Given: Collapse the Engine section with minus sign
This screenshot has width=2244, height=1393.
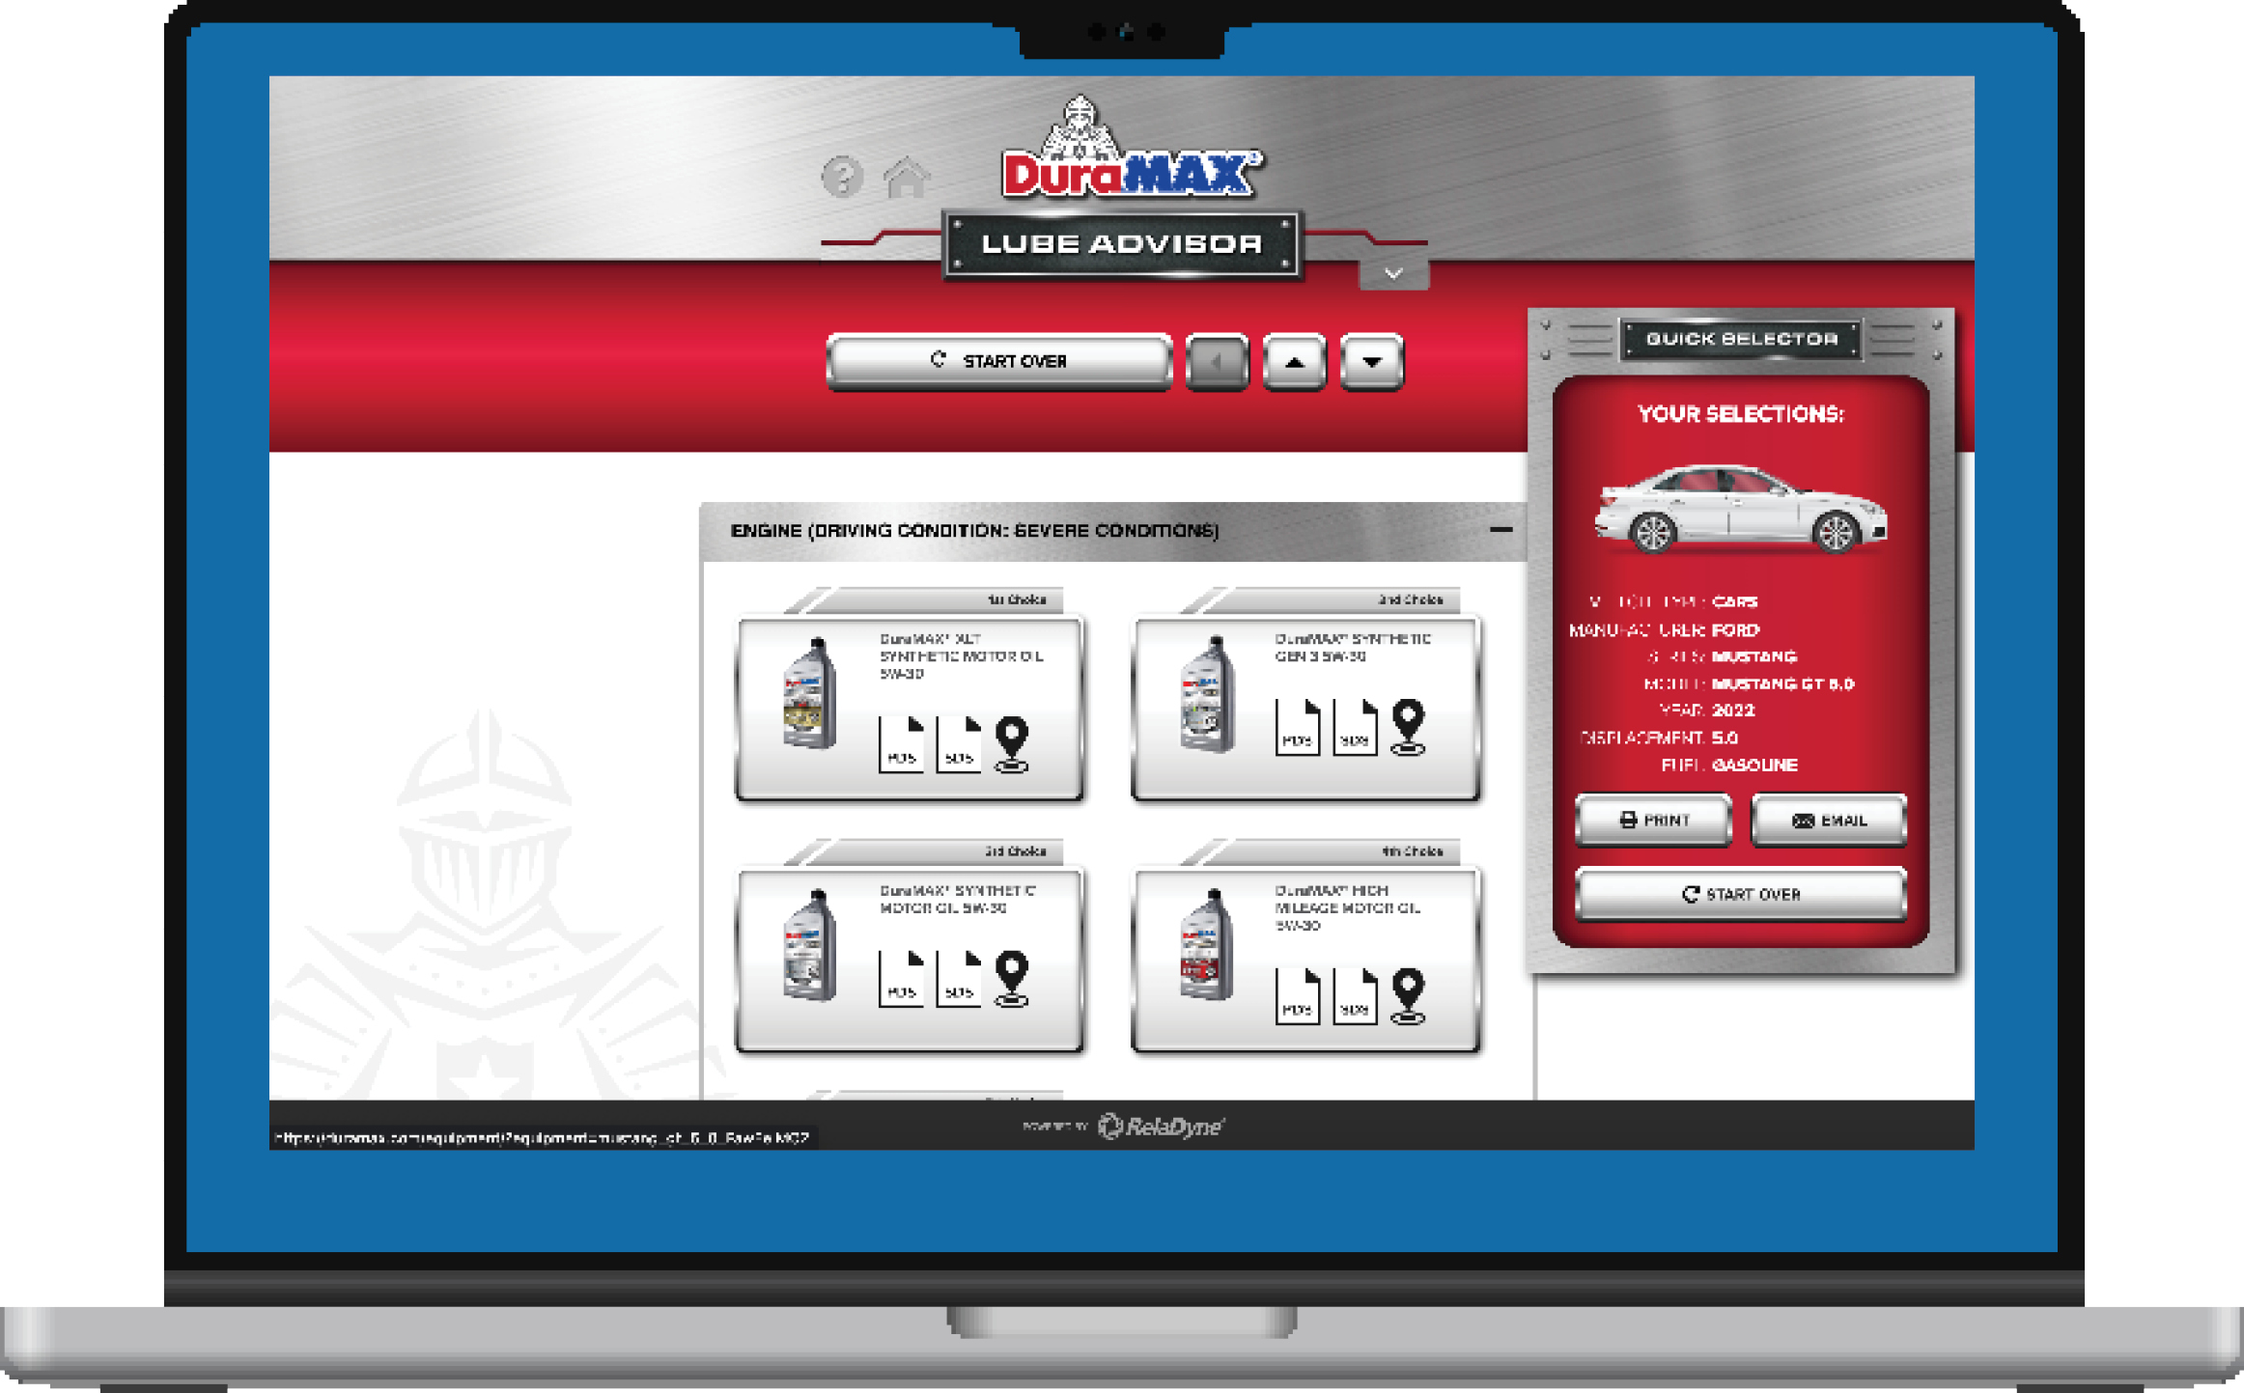Looking at the screenshot, I should [1501, 529].
